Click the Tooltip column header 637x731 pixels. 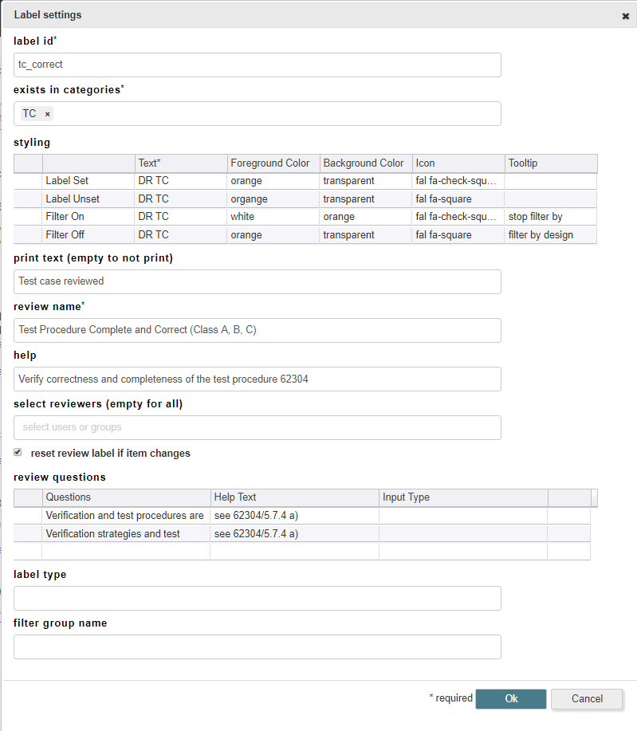click(x=551, y=163)
